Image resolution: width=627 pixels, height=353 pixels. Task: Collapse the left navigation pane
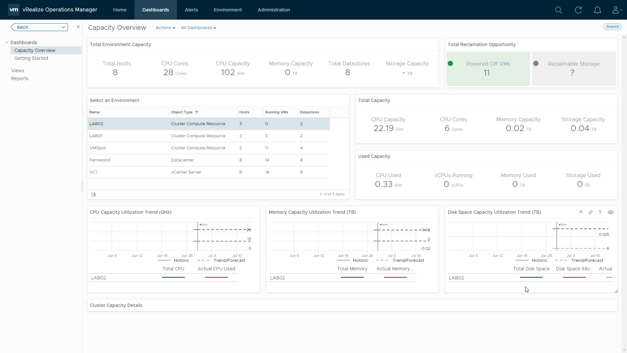click(78, 27)
